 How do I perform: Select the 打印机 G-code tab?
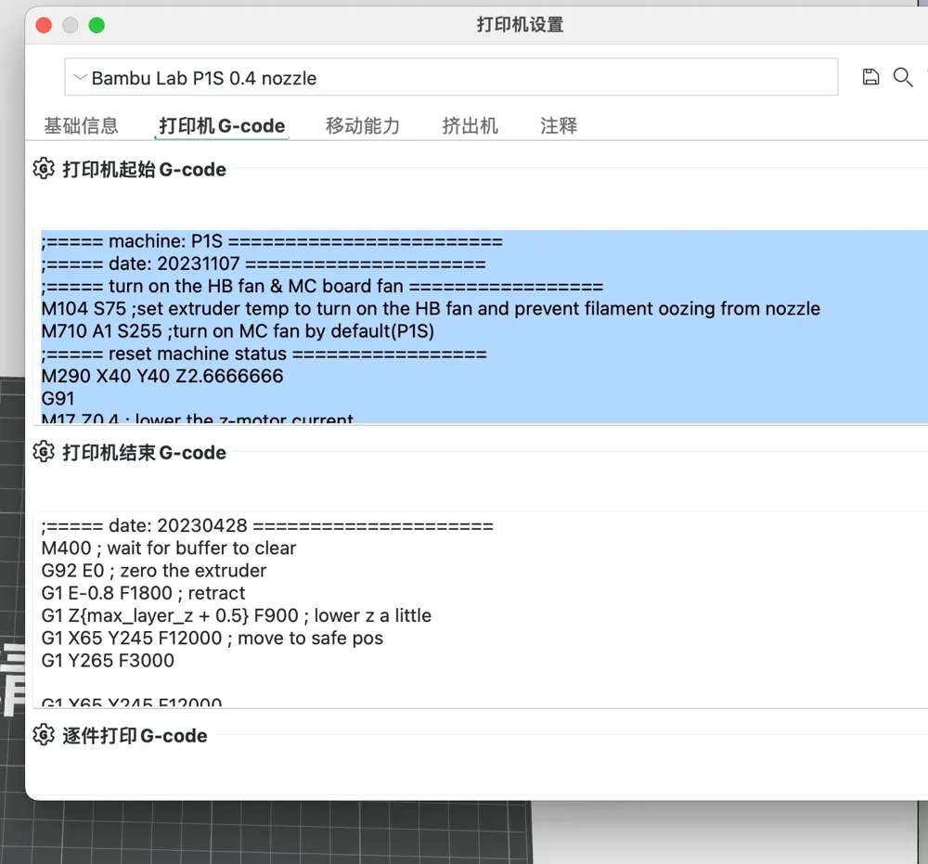(x=222, y=125)
